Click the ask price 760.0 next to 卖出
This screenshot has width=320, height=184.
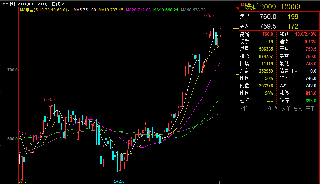pyautogui.click(x=268, y=17)
